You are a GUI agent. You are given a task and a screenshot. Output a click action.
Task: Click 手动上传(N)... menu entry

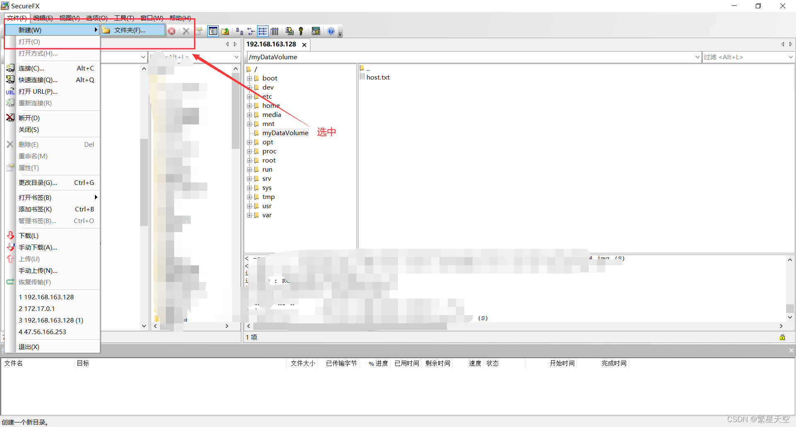coord(52,271)
